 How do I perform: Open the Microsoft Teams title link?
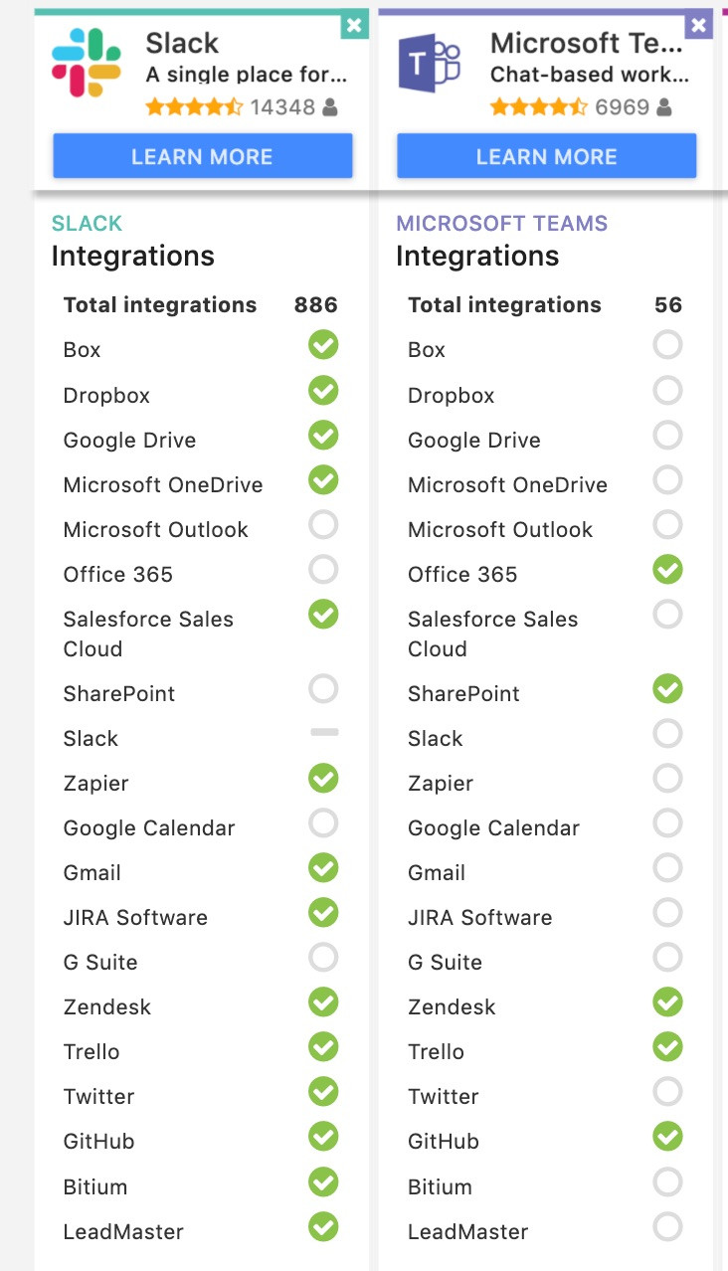(587, 43)
